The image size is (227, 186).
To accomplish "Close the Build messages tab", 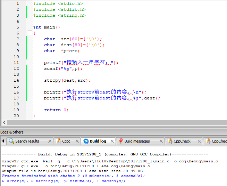I will (161, 141).
